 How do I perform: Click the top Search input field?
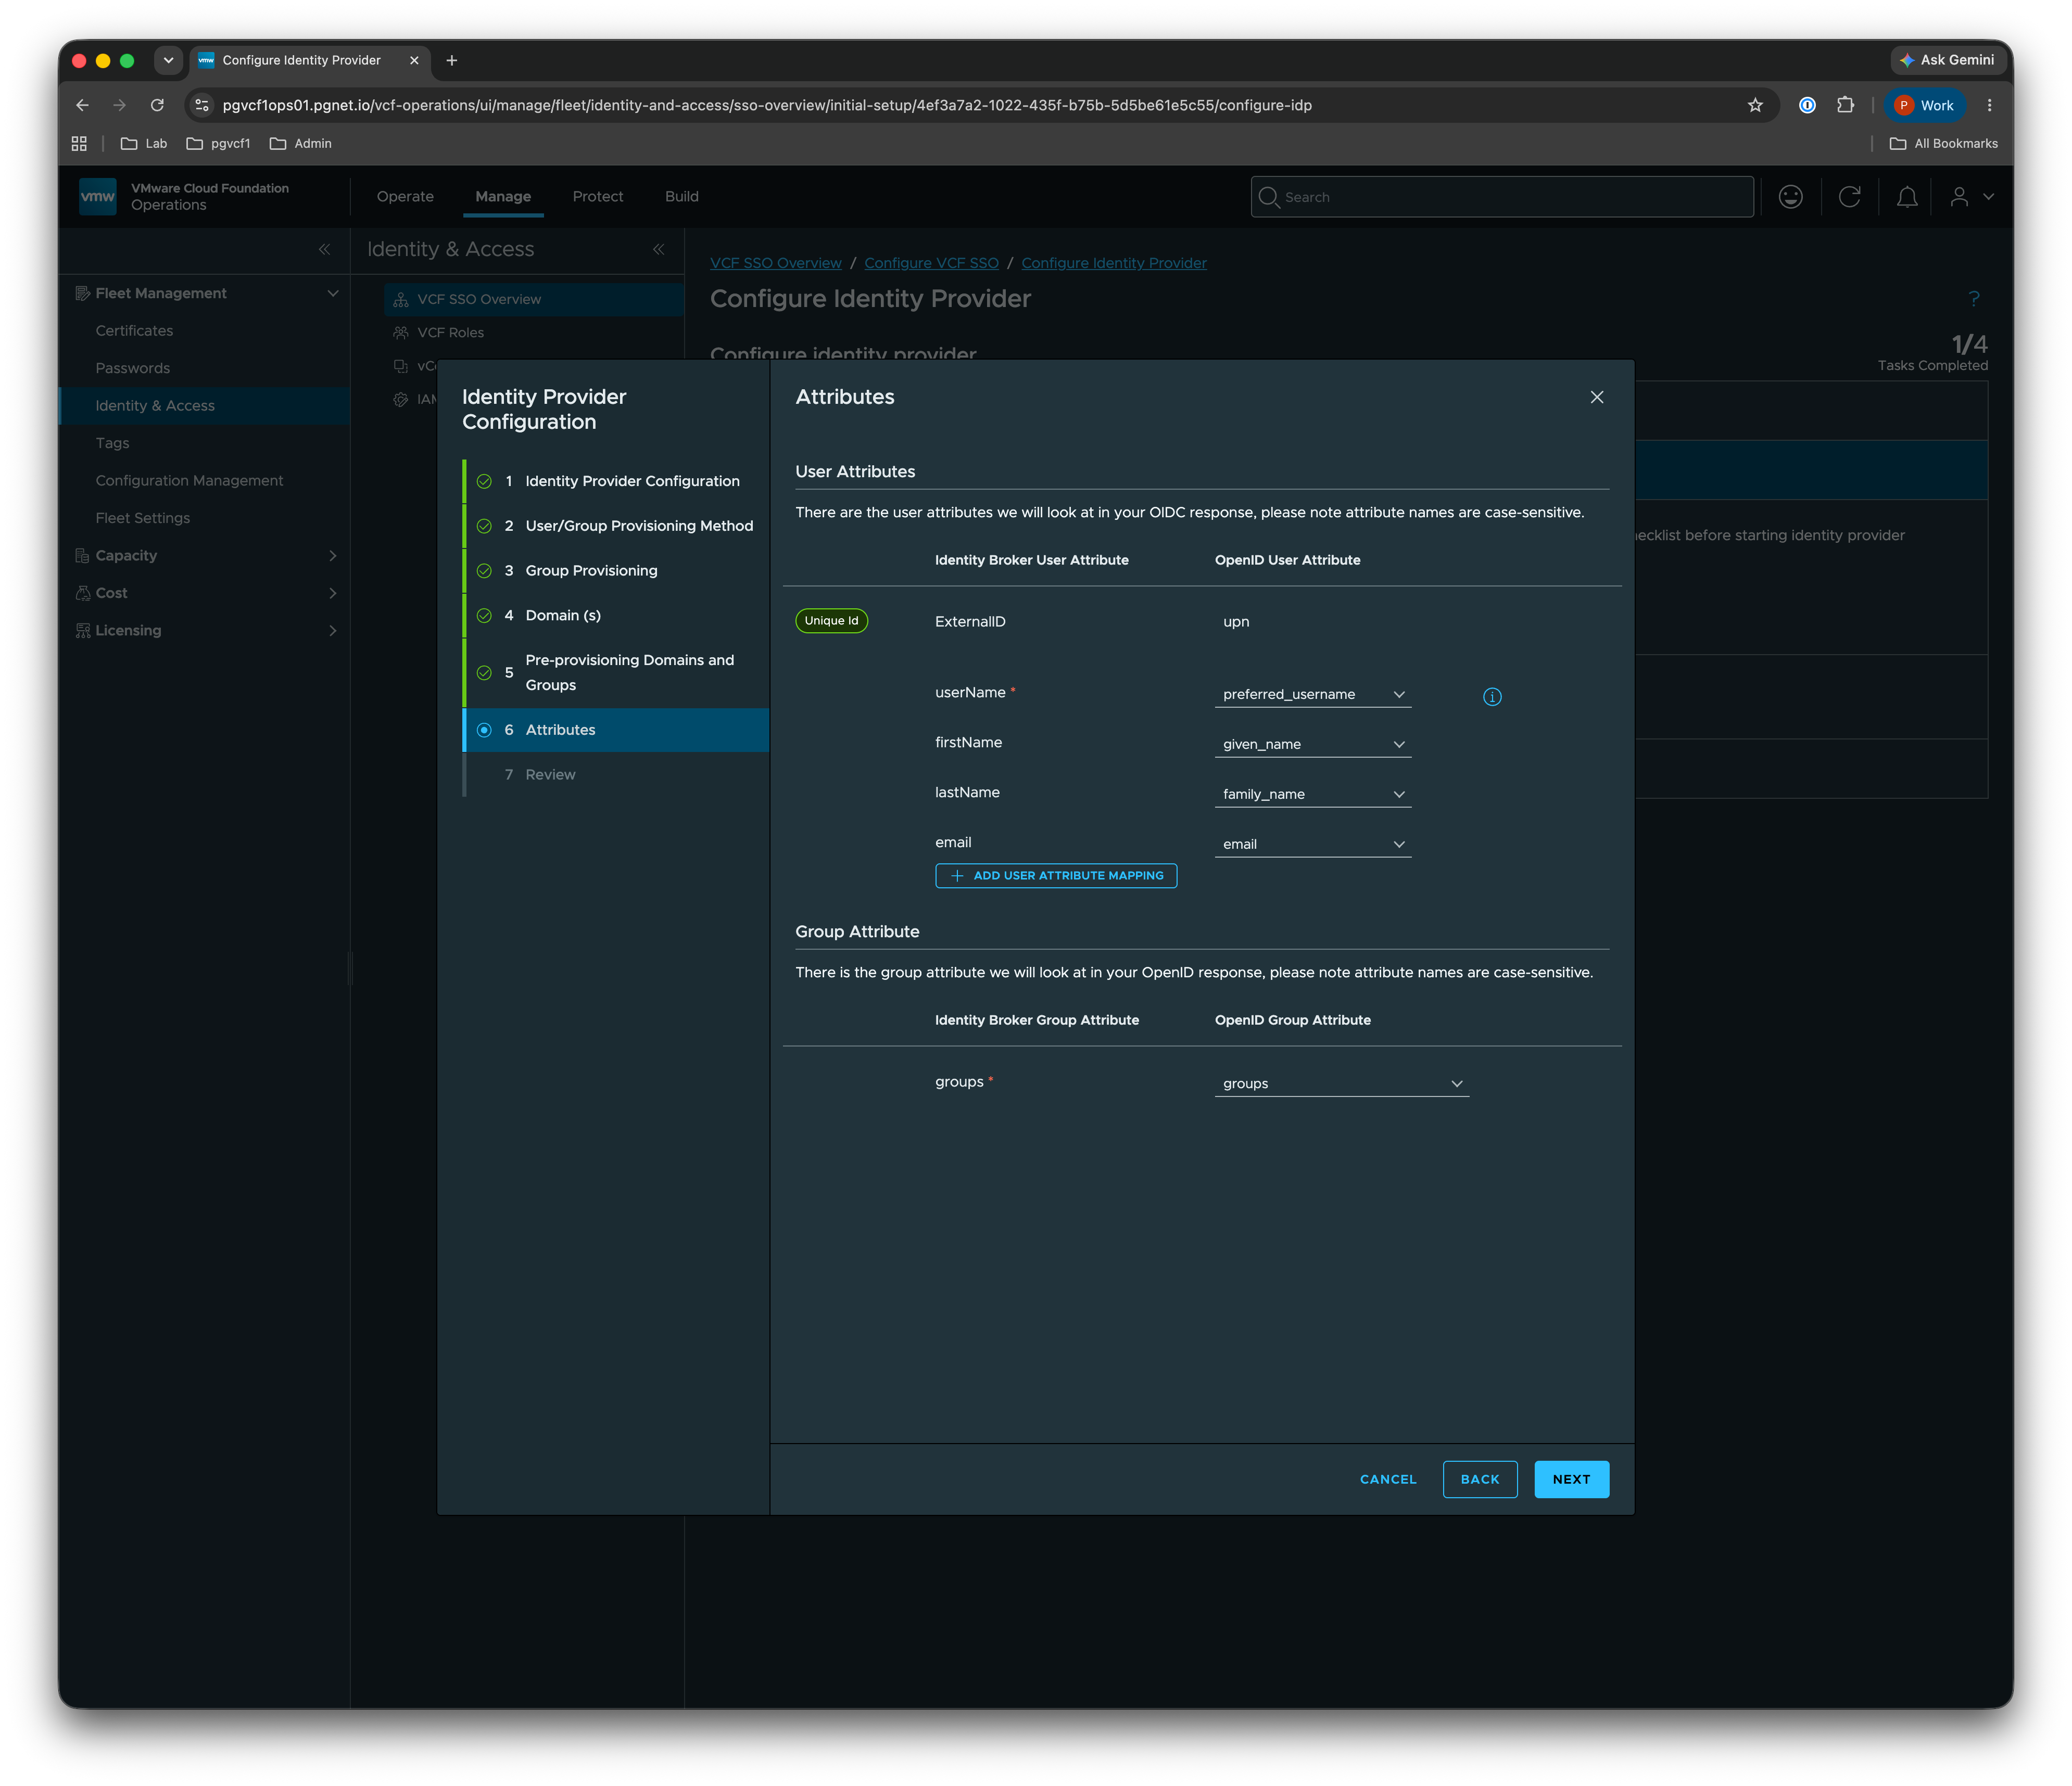click(x=1501, y=197)
